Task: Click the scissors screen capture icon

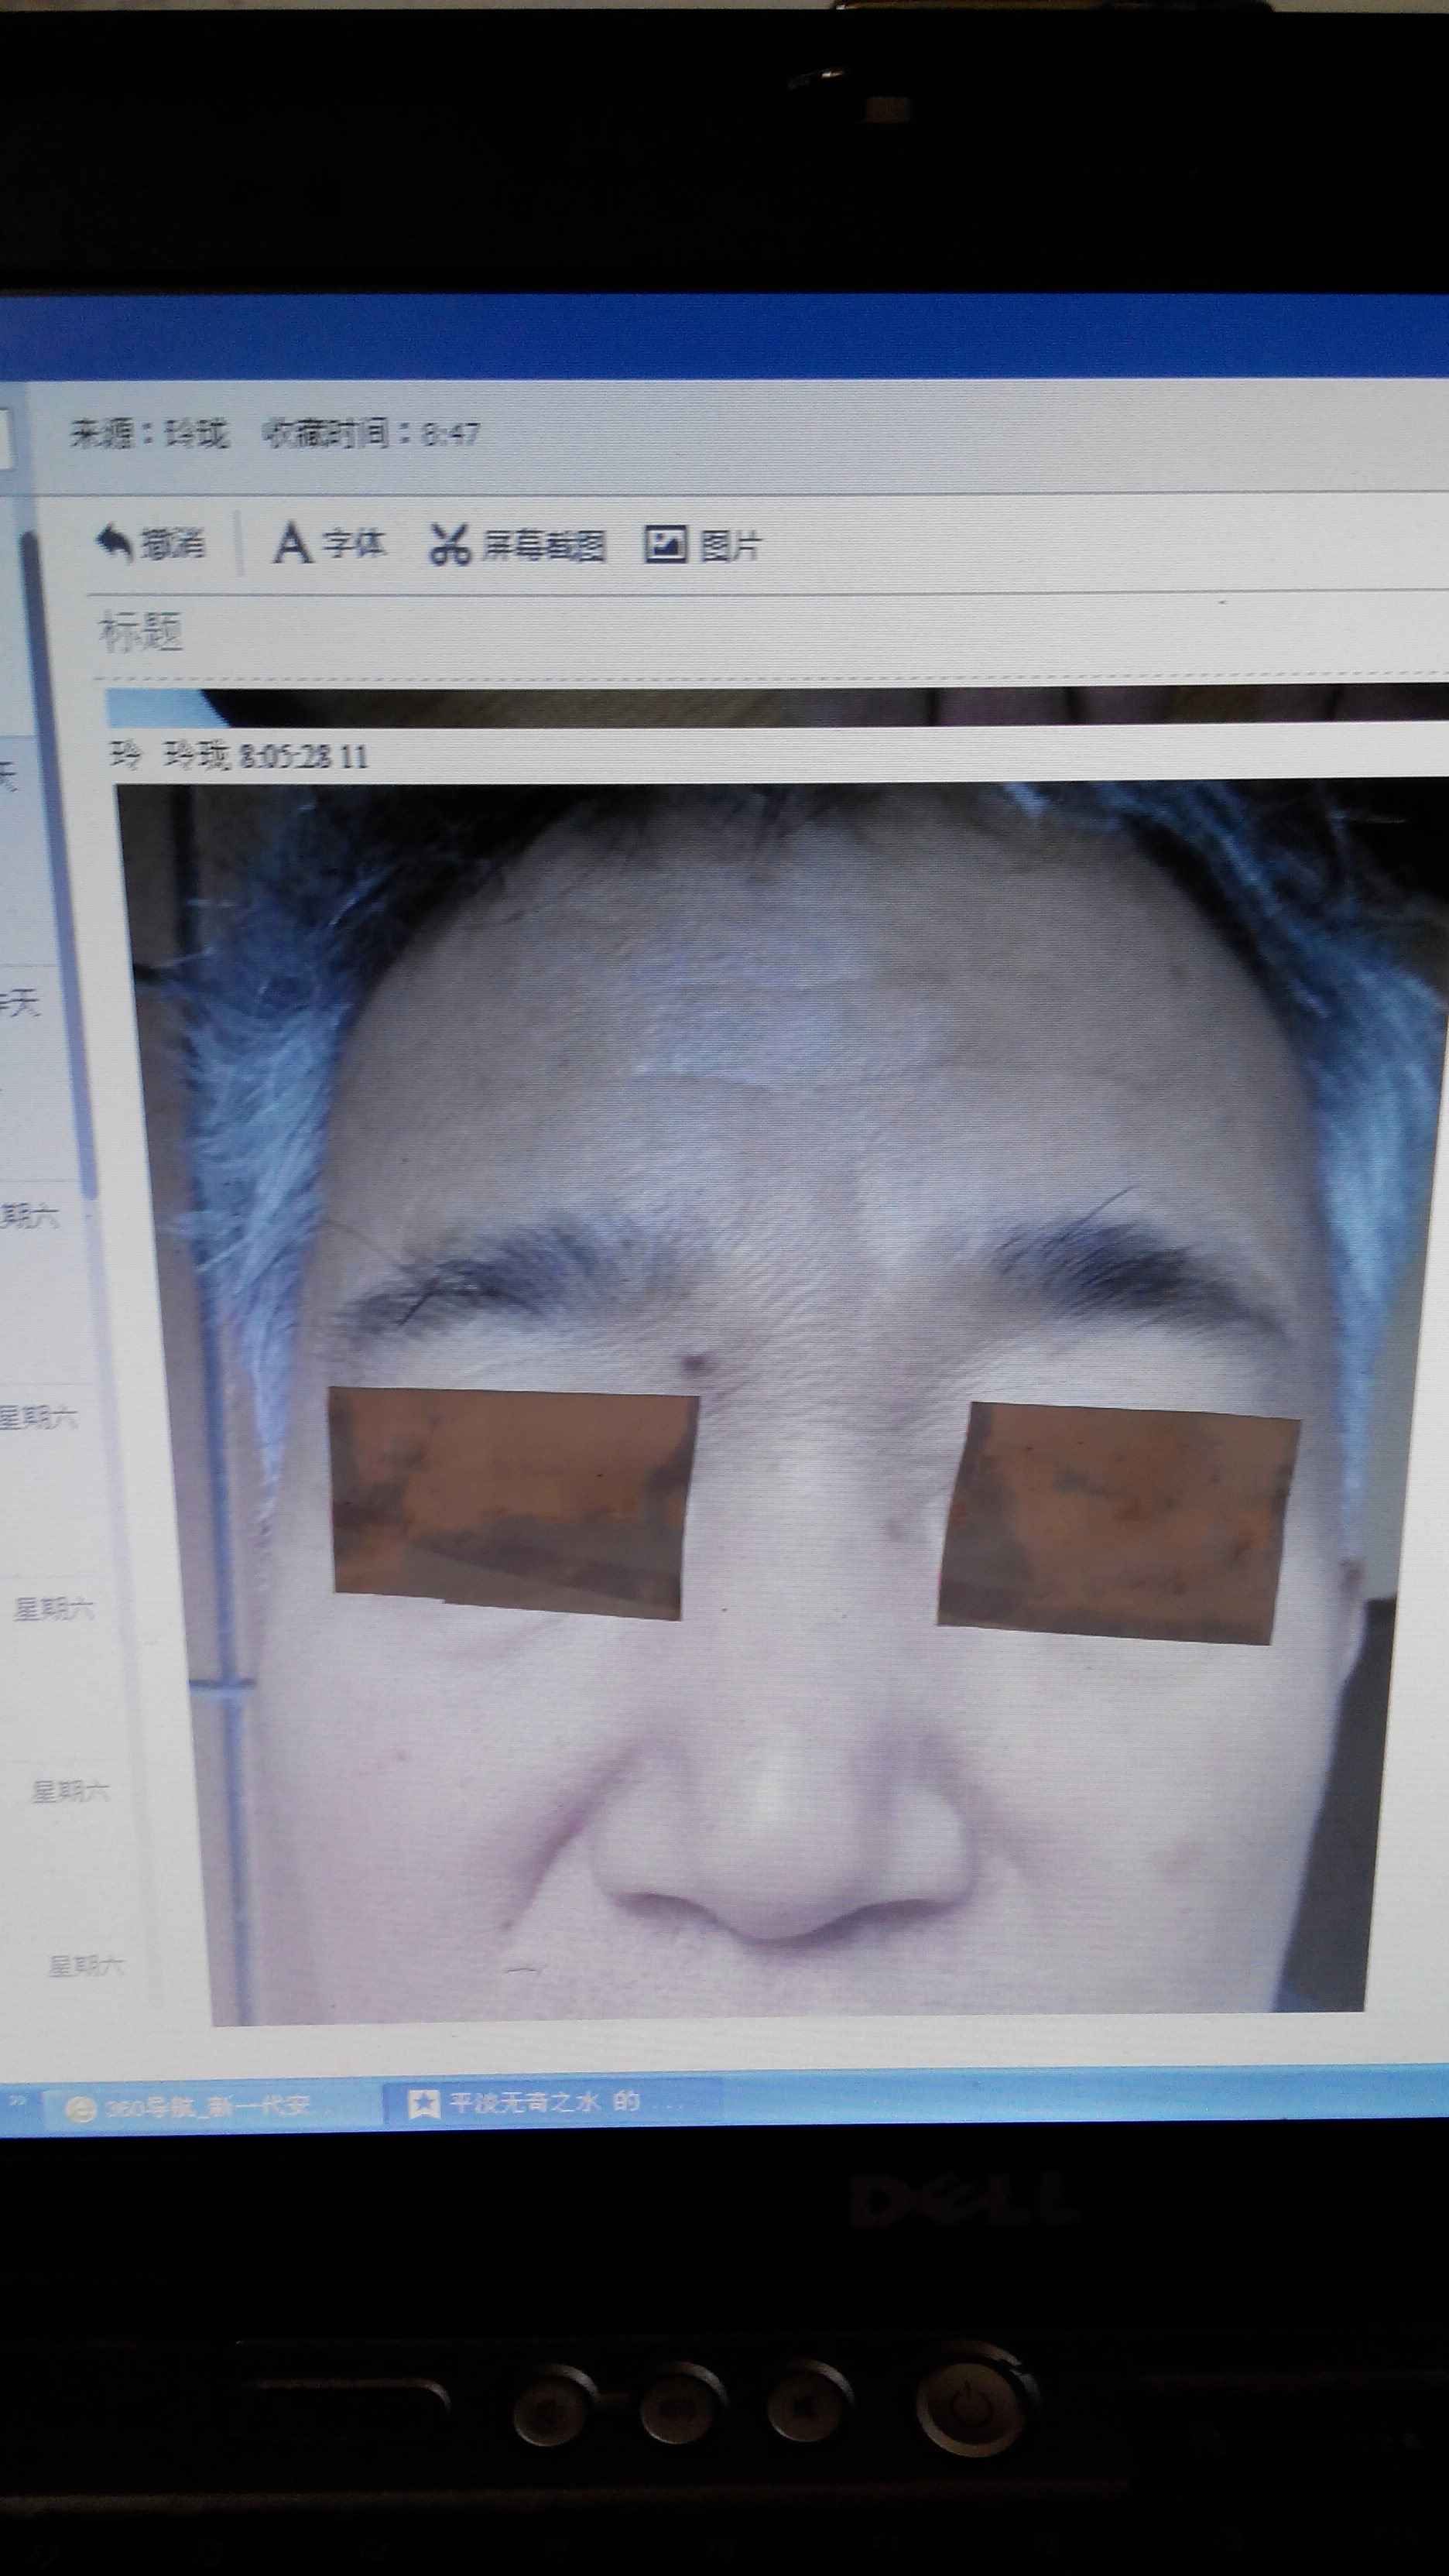Action: 449,545
